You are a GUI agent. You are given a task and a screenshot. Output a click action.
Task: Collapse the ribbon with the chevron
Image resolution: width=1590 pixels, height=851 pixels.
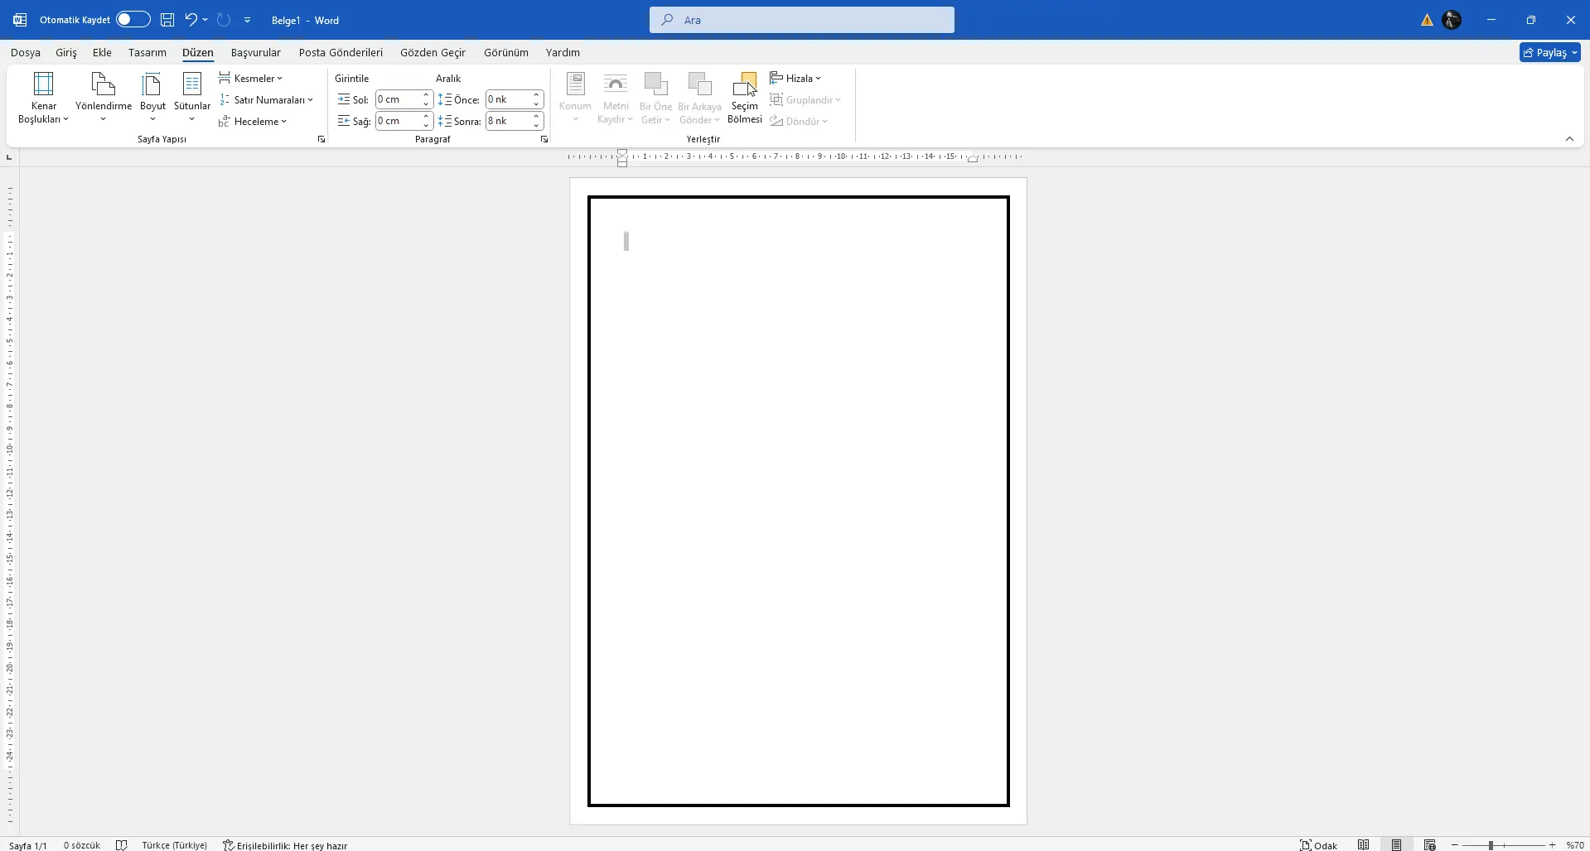coord(1569,139)
